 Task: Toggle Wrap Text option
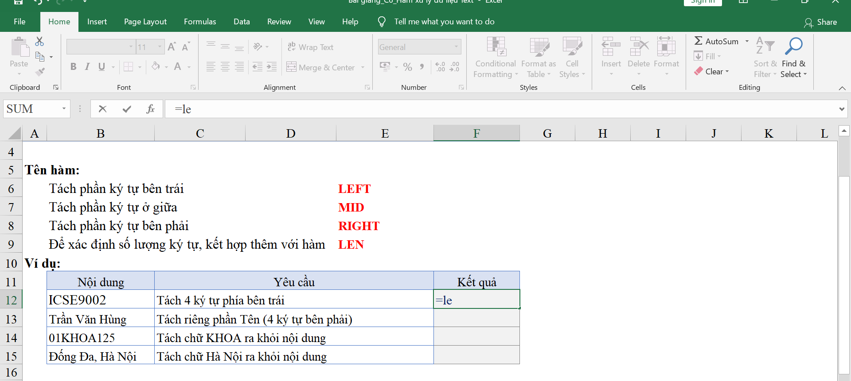click(x=310, y=47)
